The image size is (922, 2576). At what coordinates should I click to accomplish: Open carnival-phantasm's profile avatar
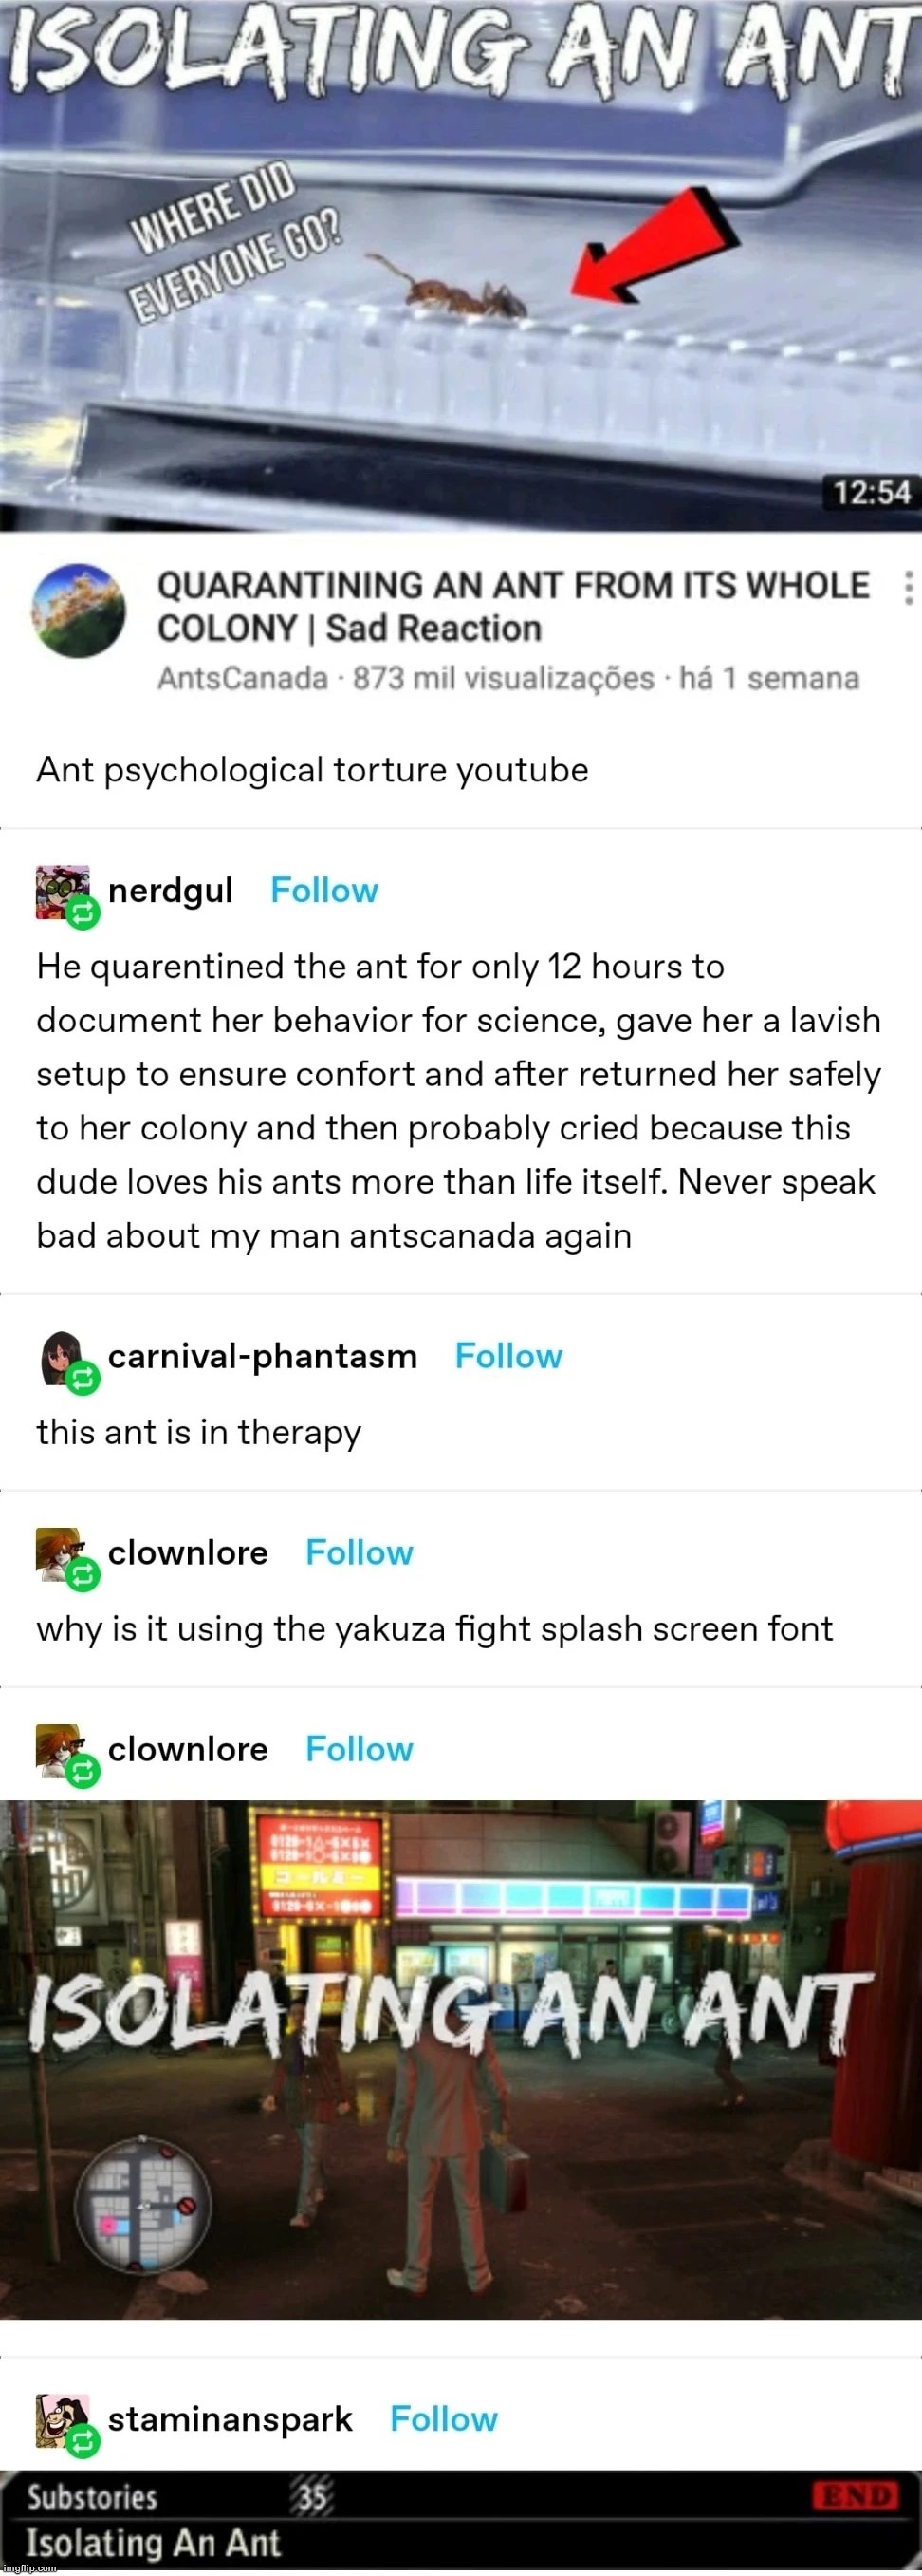pos(63,1358)
